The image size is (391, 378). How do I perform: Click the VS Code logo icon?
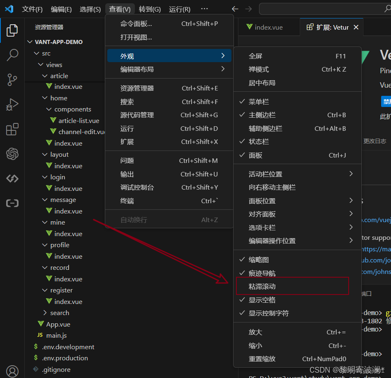(9, 9)
